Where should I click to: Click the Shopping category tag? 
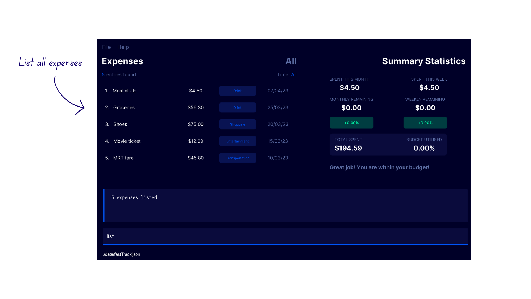(238, 124)
